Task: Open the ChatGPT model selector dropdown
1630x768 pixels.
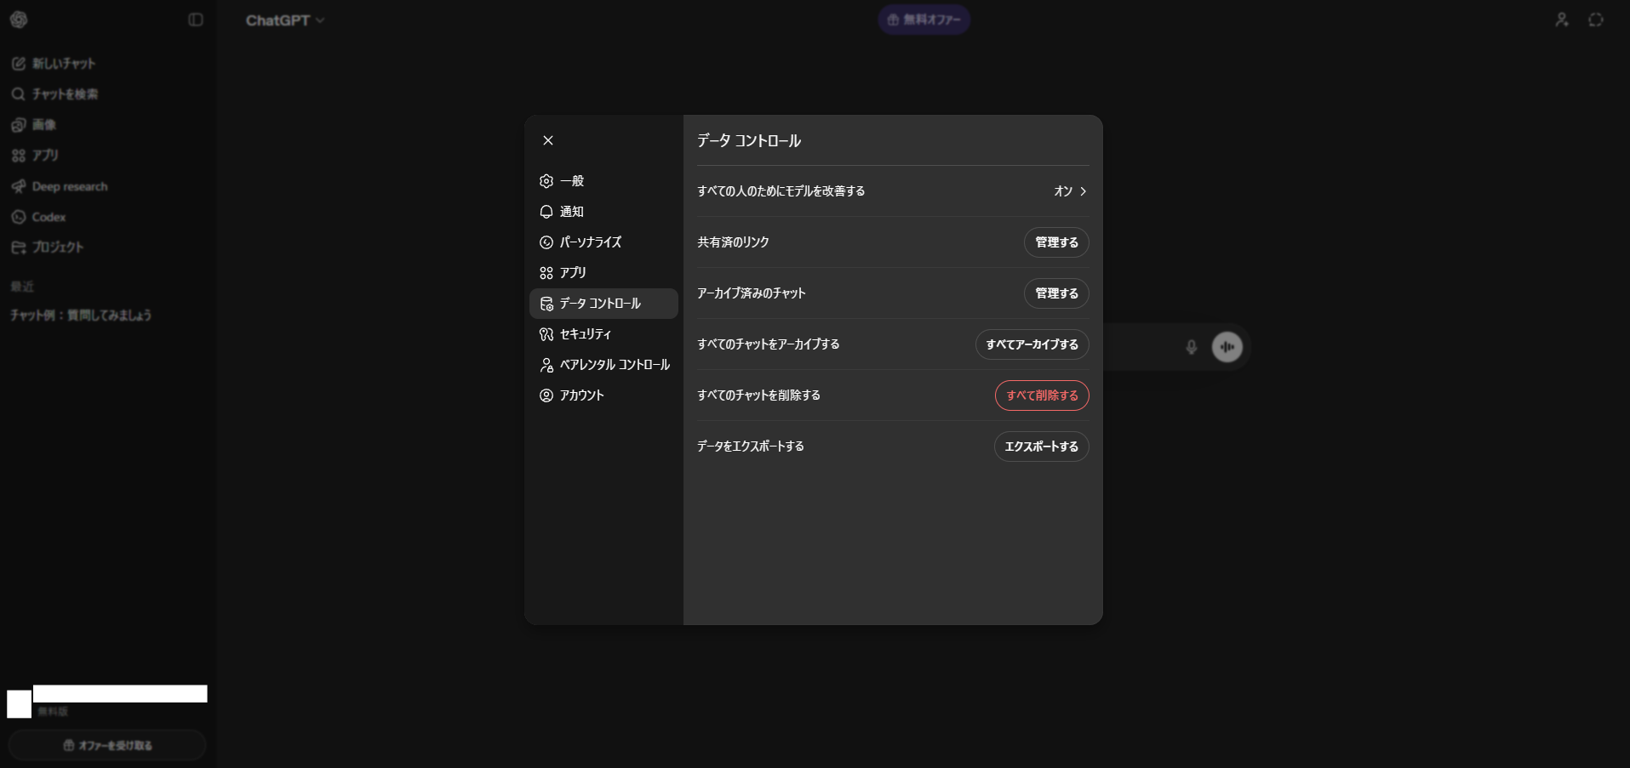Action: 285,20
